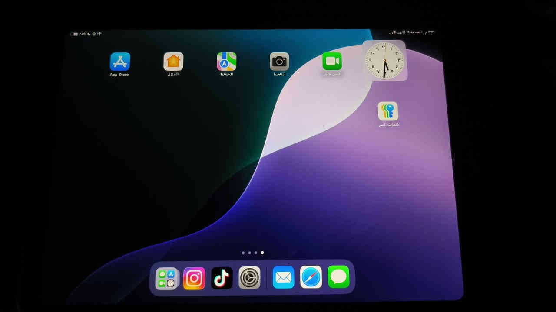Open Settings from the dock

pyautogui.click(x=250, y=278)
